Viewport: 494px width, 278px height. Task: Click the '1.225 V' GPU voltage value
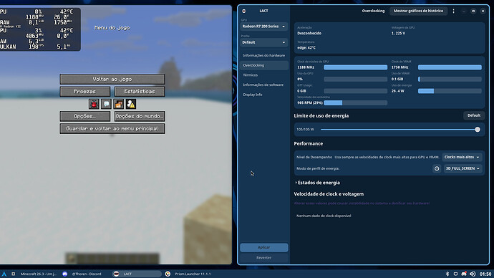(x=398, y=33)
